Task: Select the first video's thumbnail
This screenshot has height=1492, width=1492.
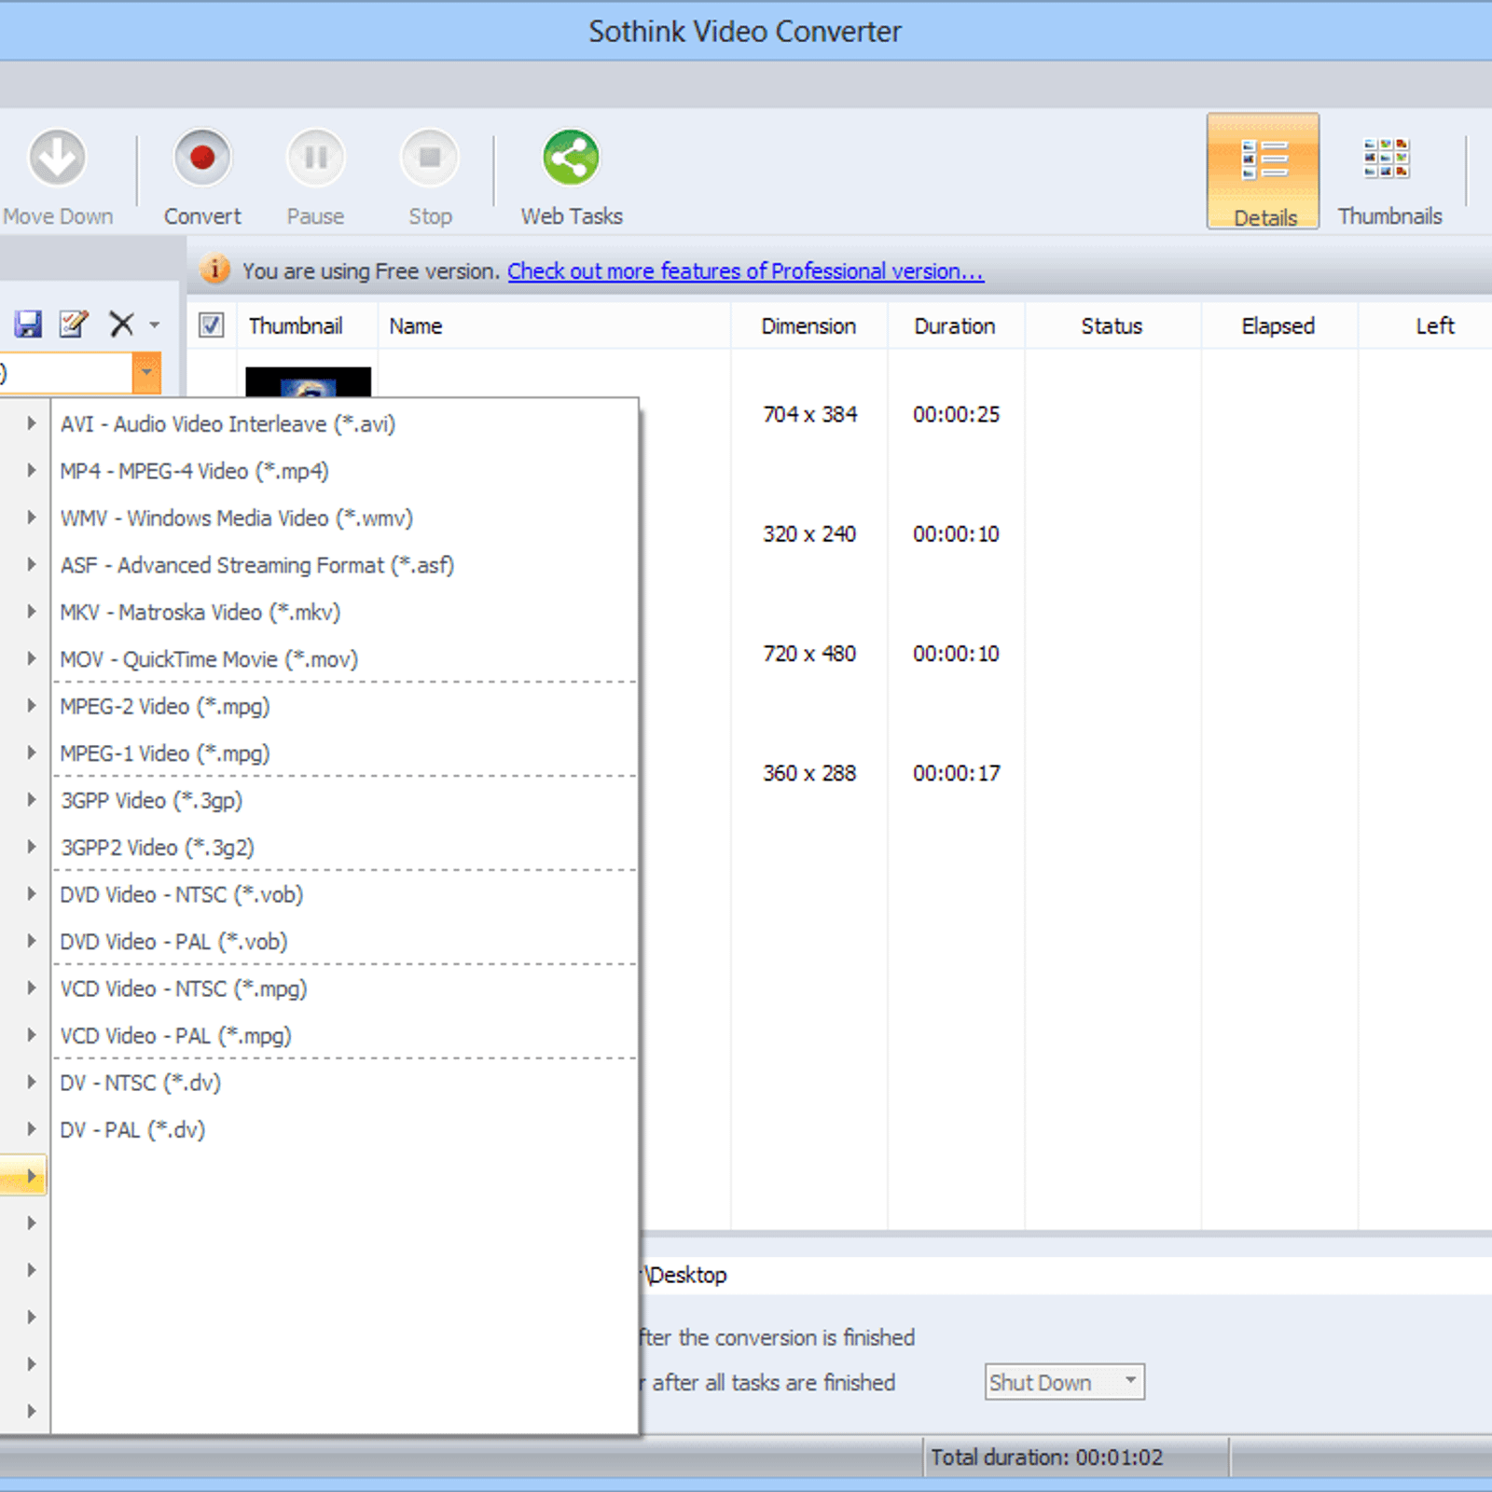Action: [308, 382]
